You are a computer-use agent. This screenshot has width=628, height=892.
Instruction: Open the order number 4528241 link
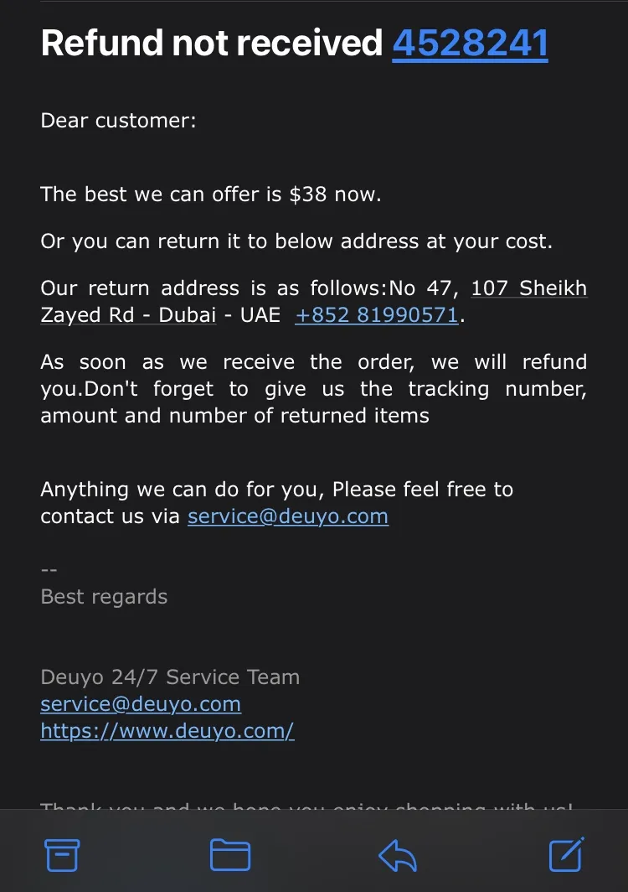click(470, 44)
